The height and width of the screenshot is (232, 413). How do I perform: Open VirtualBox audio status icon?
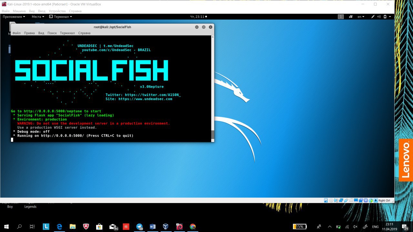coord(336,200)
